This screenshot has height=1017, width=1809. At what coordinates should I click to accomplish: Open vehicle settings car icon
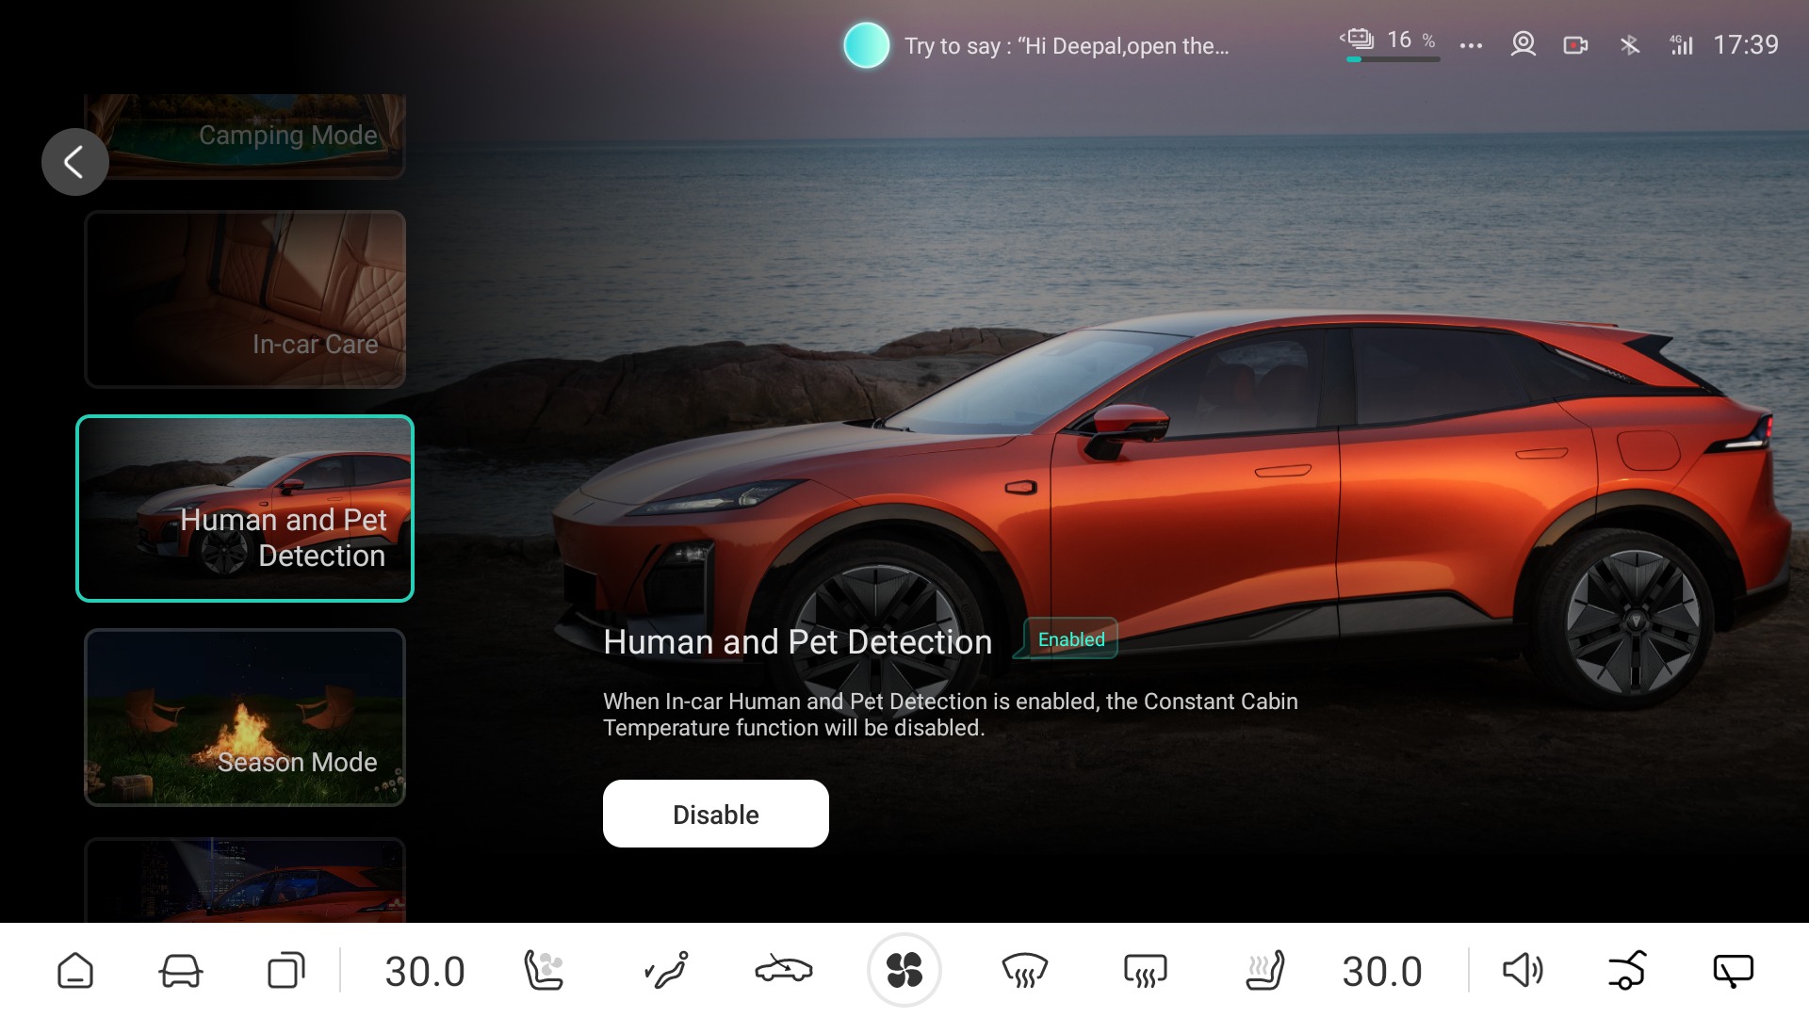tap(180, 970)
